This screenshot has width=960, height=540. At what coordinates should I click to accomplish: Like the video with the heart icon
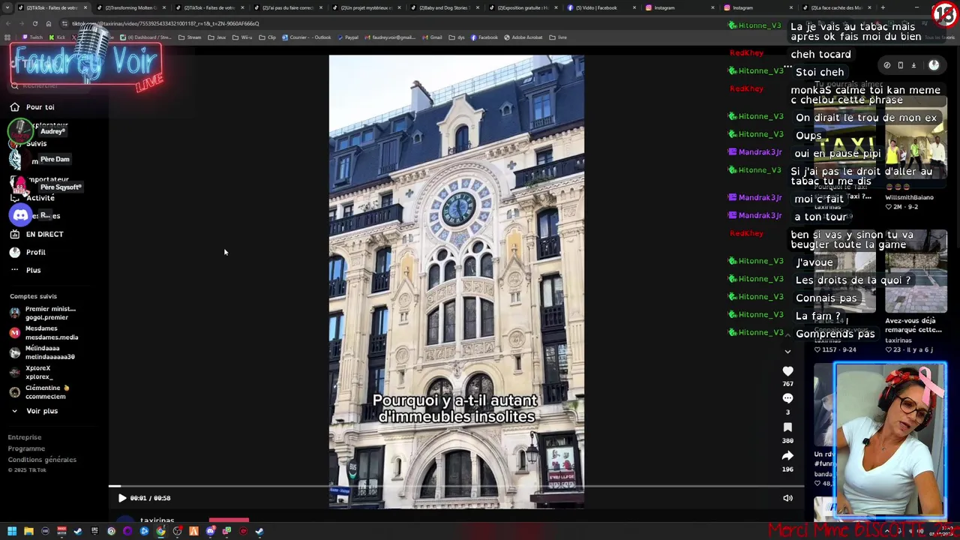(787, 371)
